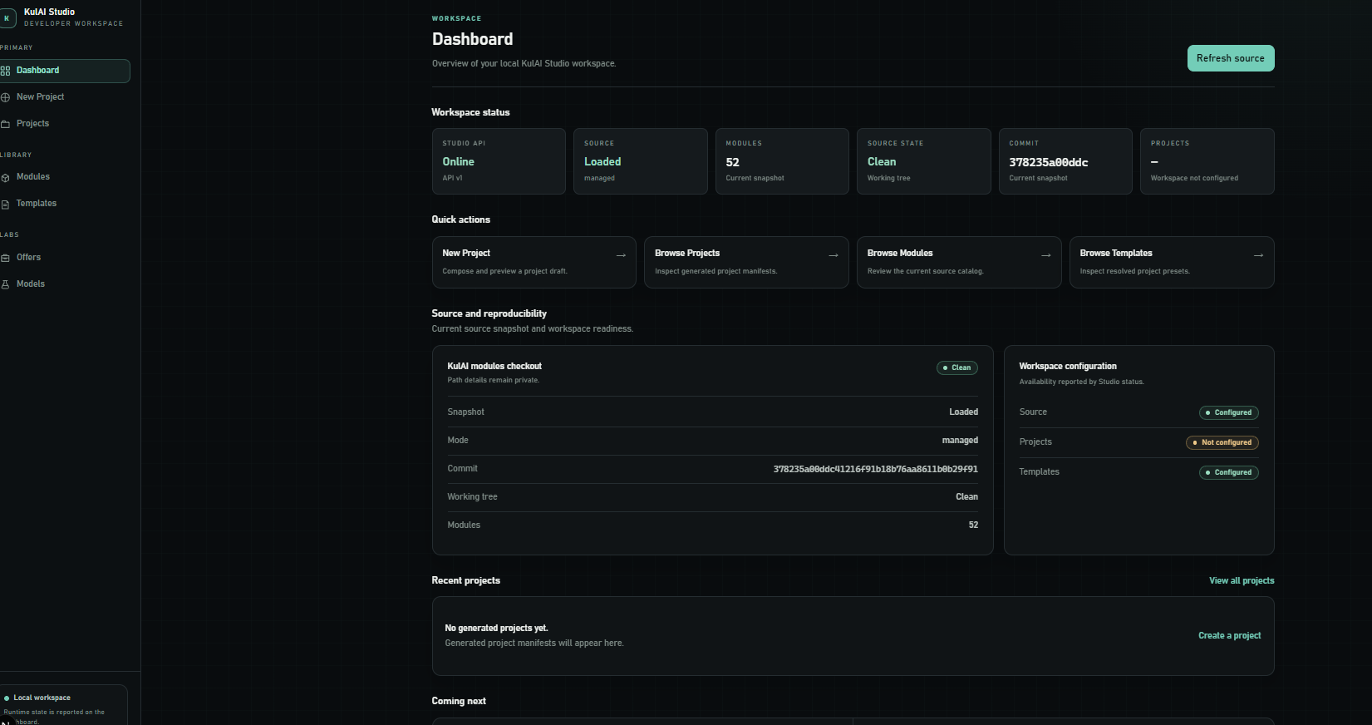Image resolution: width=1372 pixels, height=725 pixels.
Task: Click the Source Loaded status card
Action: (641, 161)
